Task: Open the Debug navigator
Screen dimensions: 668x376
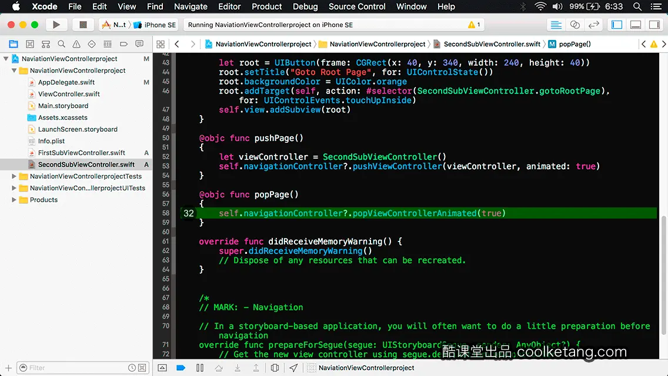Action: 108,44
